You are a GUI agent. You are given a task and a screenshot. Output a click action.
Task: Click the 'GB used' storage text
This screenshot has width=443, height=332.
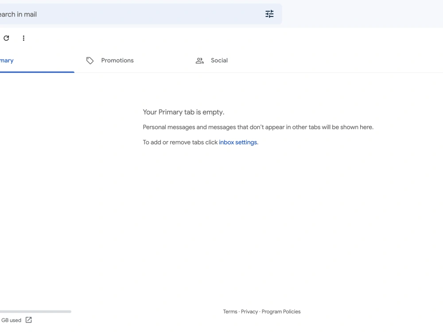pyautogui.click(x=12, y=320)
